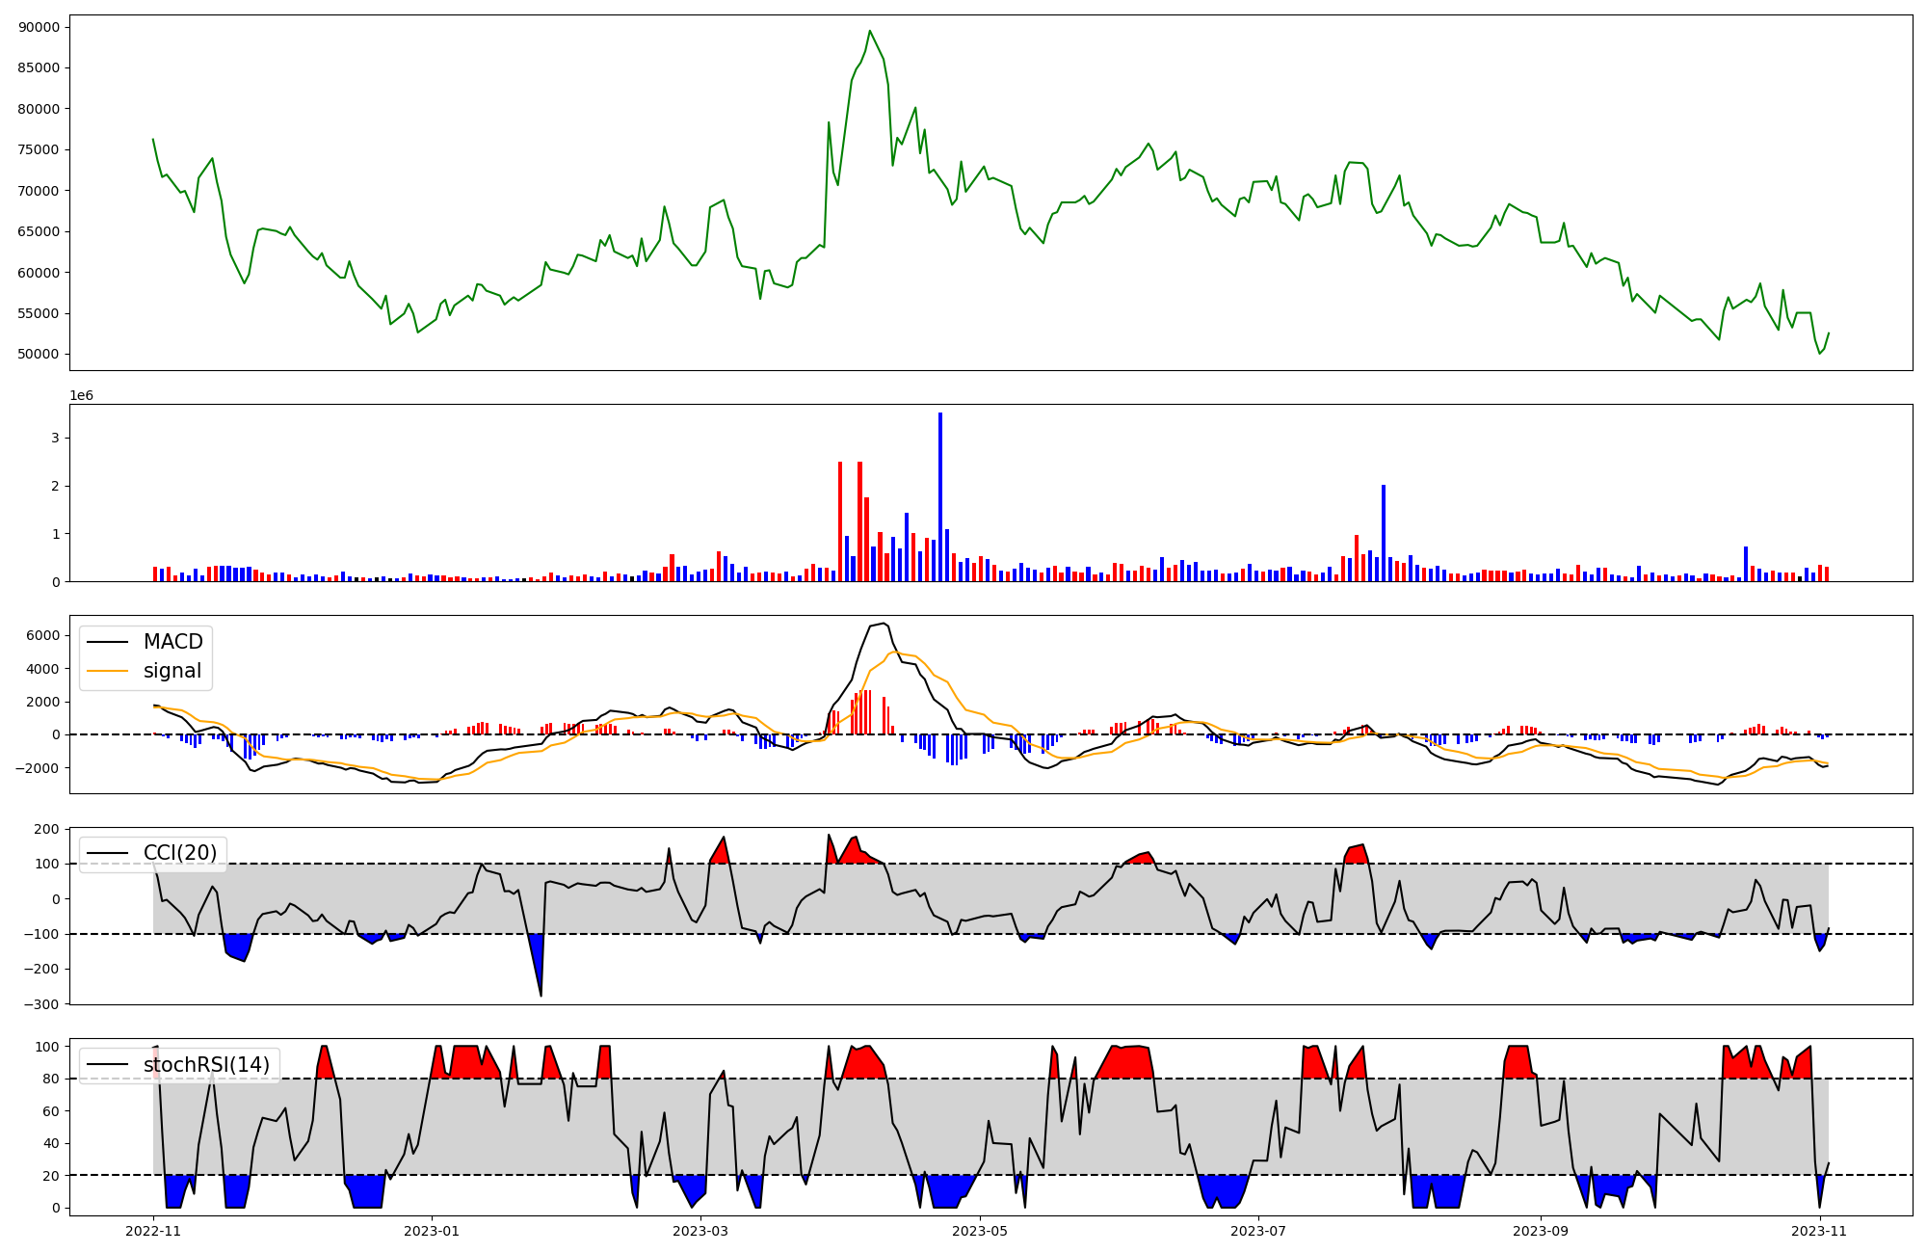Viewport: 1927px width, 1253px height.
Task: Click the 2023-09 date tick label
Action: (x=1541, y=1231)
